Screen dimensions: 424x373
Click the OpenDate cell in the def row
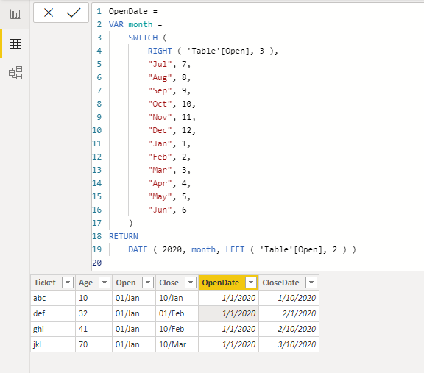pos(228,313)
